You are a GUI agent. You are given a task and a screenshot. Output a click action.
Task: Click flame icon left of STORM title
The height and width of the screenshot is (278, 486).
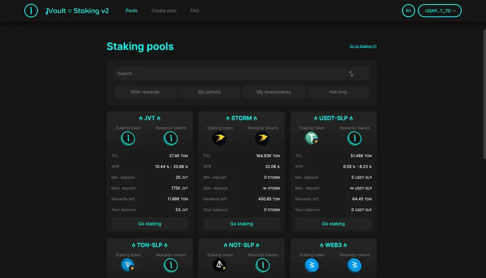point(228,118)
